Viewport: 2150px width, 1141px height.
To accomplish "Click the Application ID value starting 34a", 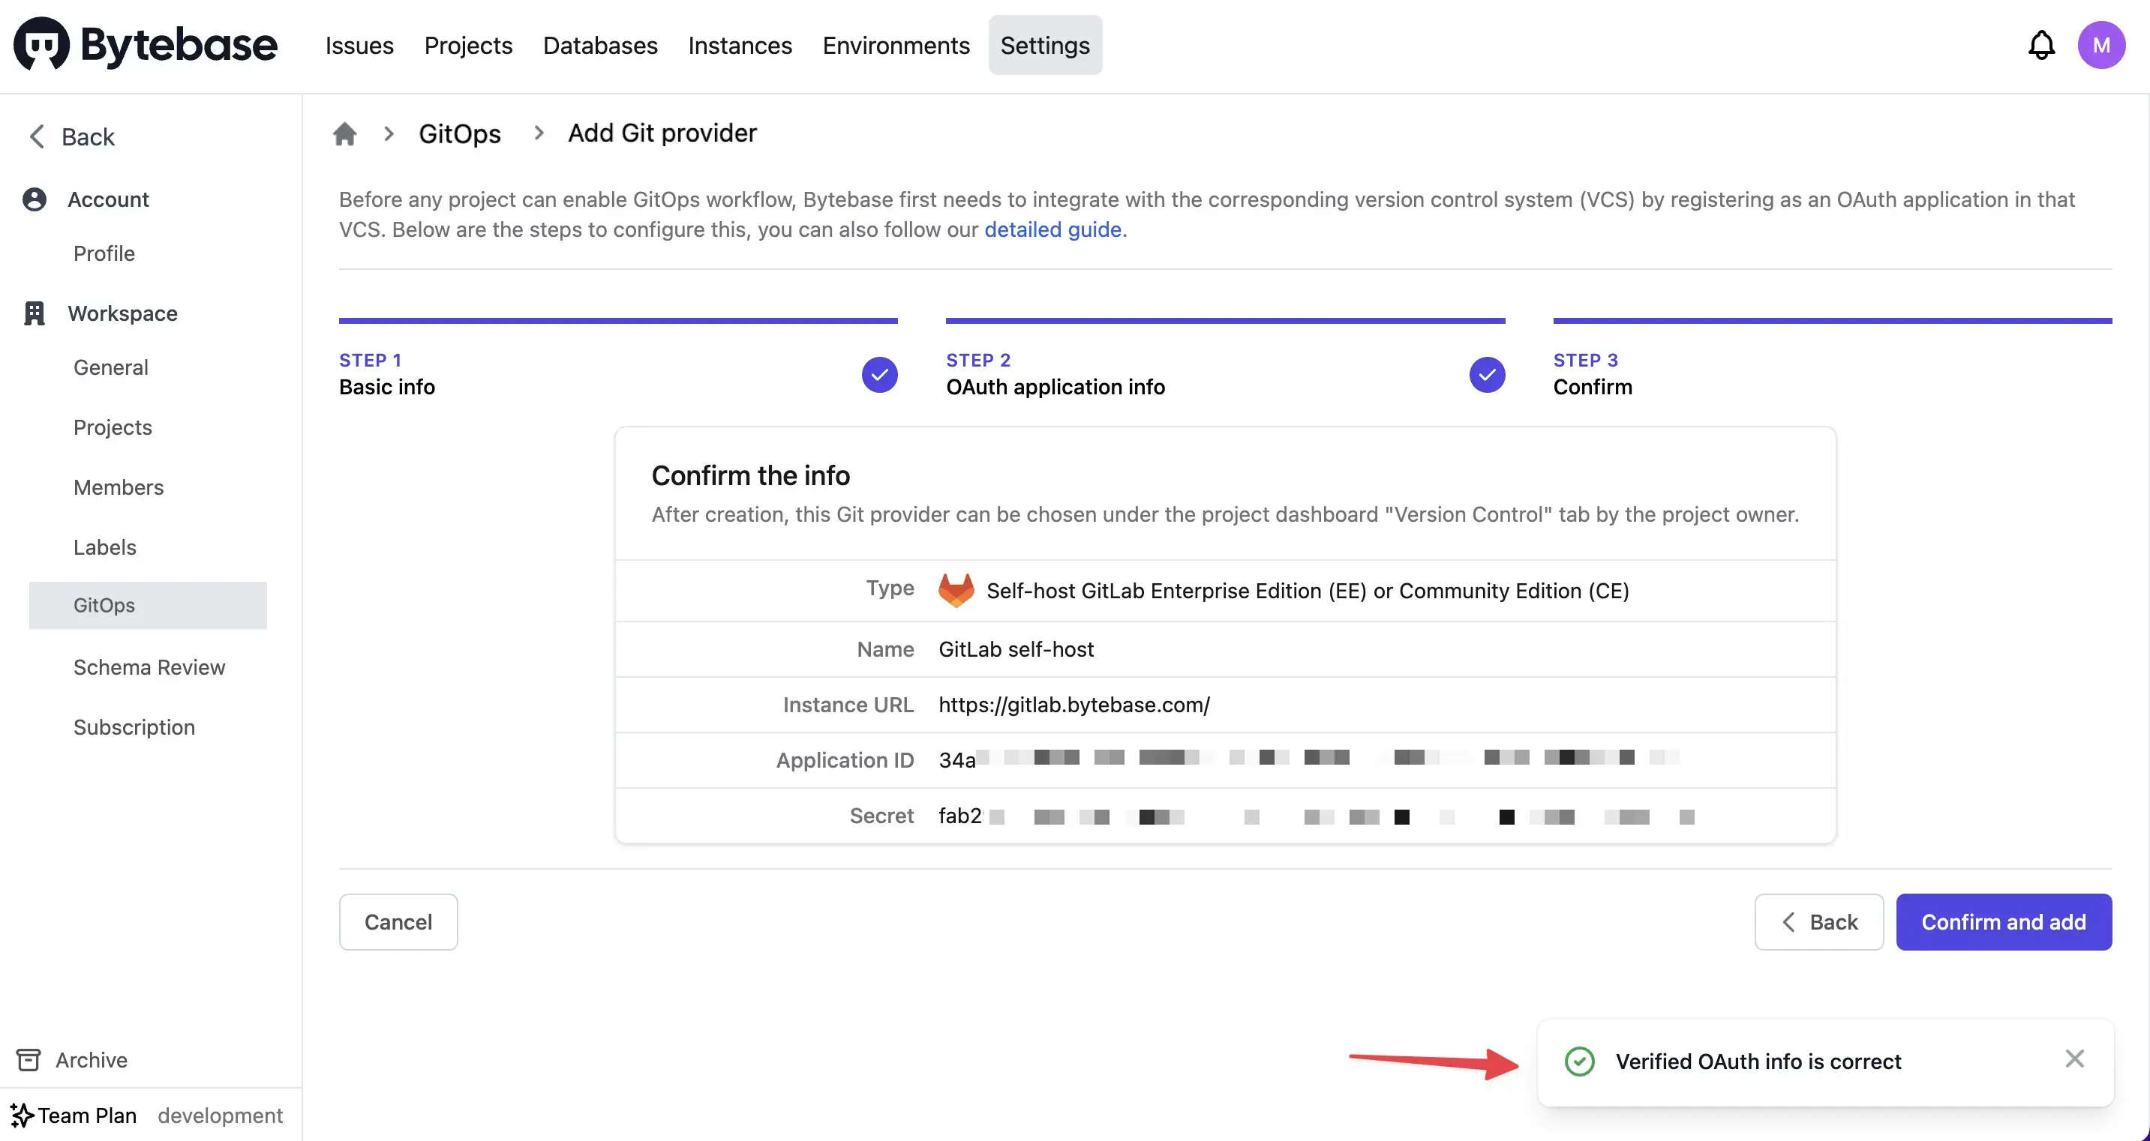I will 1309,760.
